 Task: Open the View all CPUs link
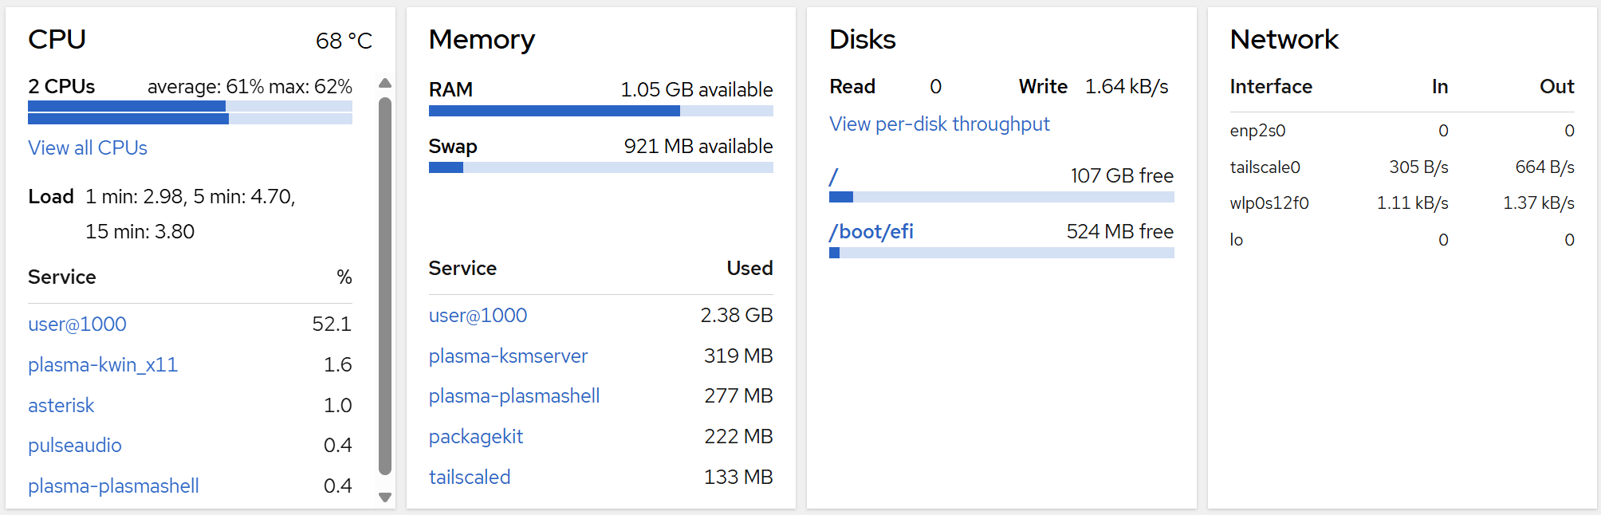coord(88,148)
